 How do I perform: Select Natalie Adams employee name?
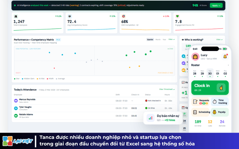click(x=26, y=114)
